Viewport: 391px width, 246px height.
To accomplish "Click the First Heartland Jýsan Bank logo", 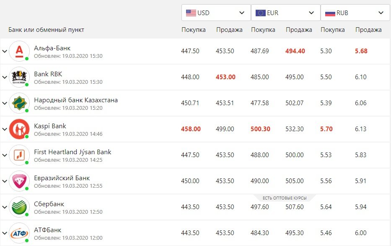I will 19,155.
